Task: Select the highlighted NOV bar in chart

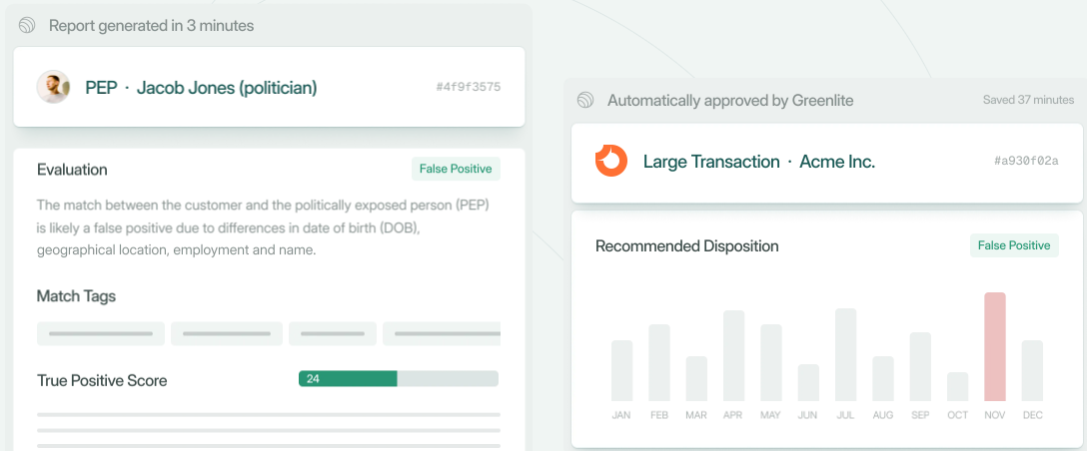Action: tap(994, 346)
